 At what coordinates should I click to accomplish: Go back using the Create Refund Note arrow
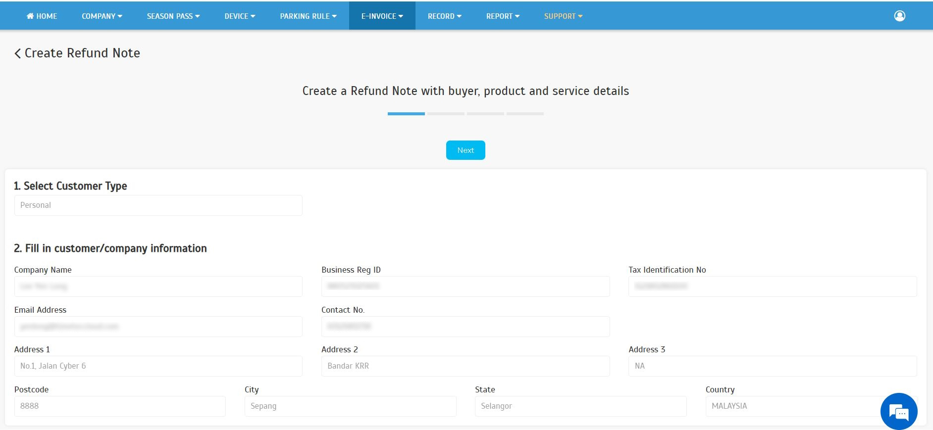(18, 53)
